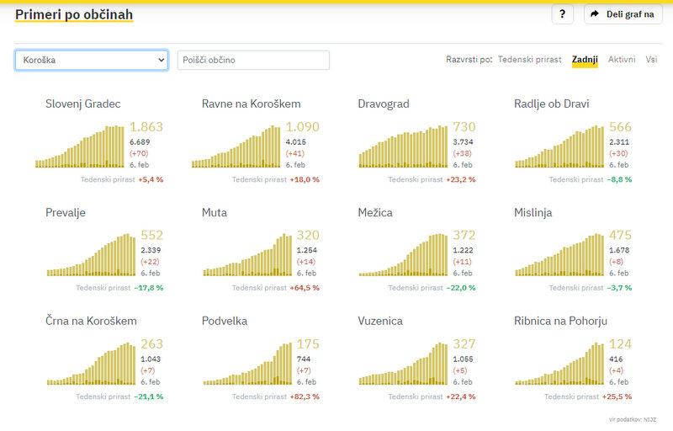Click the share arrow icon
This screenshot has height=431, width=673.
[x=595, y=14]
